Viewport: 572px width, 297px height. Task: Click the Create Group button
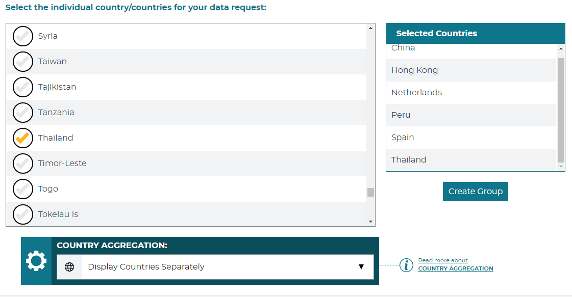coord(475,192)
